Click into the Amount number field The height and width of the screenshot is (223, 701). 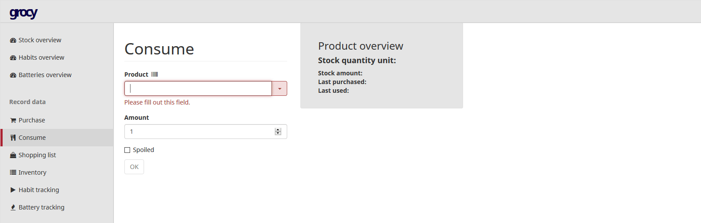pos(199,132)
